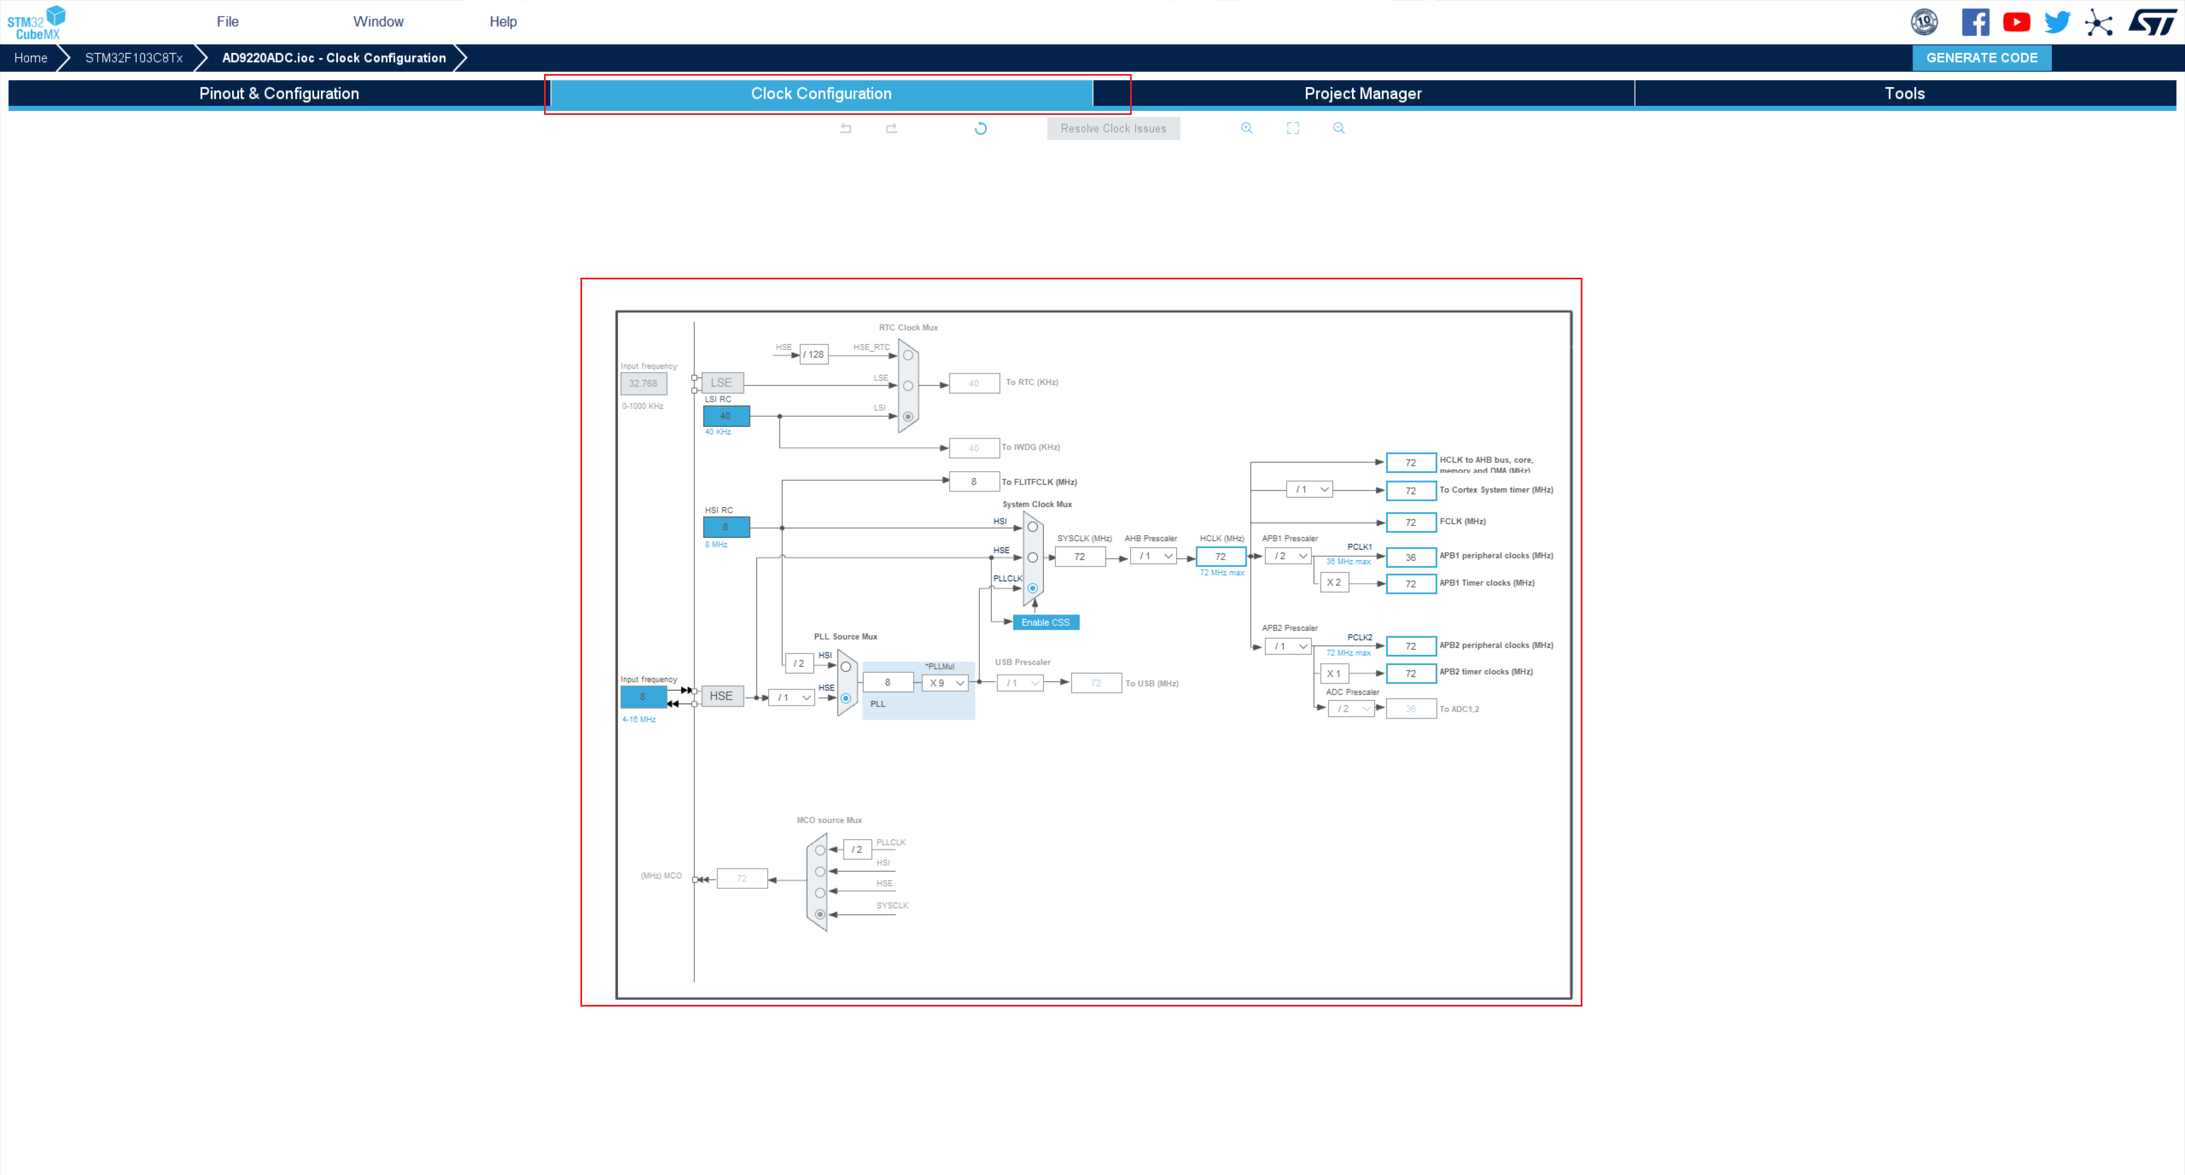Enable CSS by clicking Enable CSS button
This screenshot has height=1175, width=2185.
click(x=1045, y=622)
